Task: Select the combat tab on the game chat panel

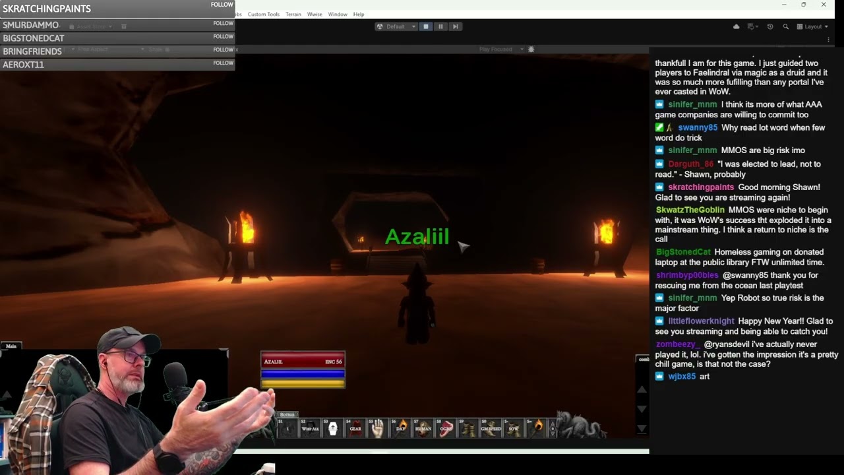Action: tap(643, 359)
